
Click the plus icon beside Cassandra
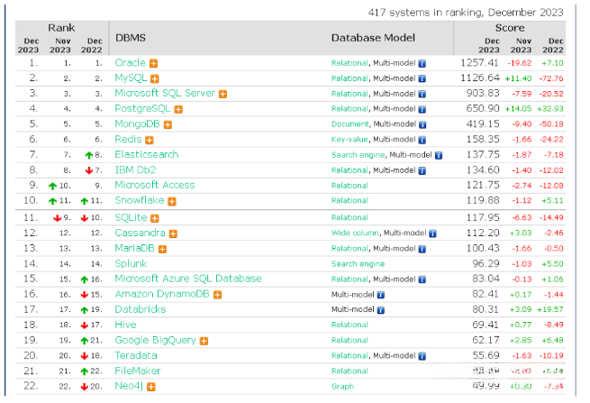173,234
